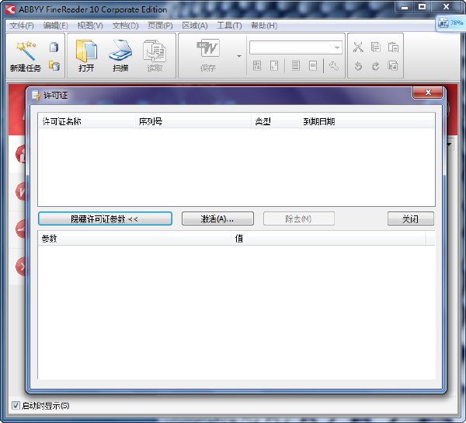Click the 类型 column header
Image resolution: width=466 pixels, height=423 pixels.
(x=275, y=121)
